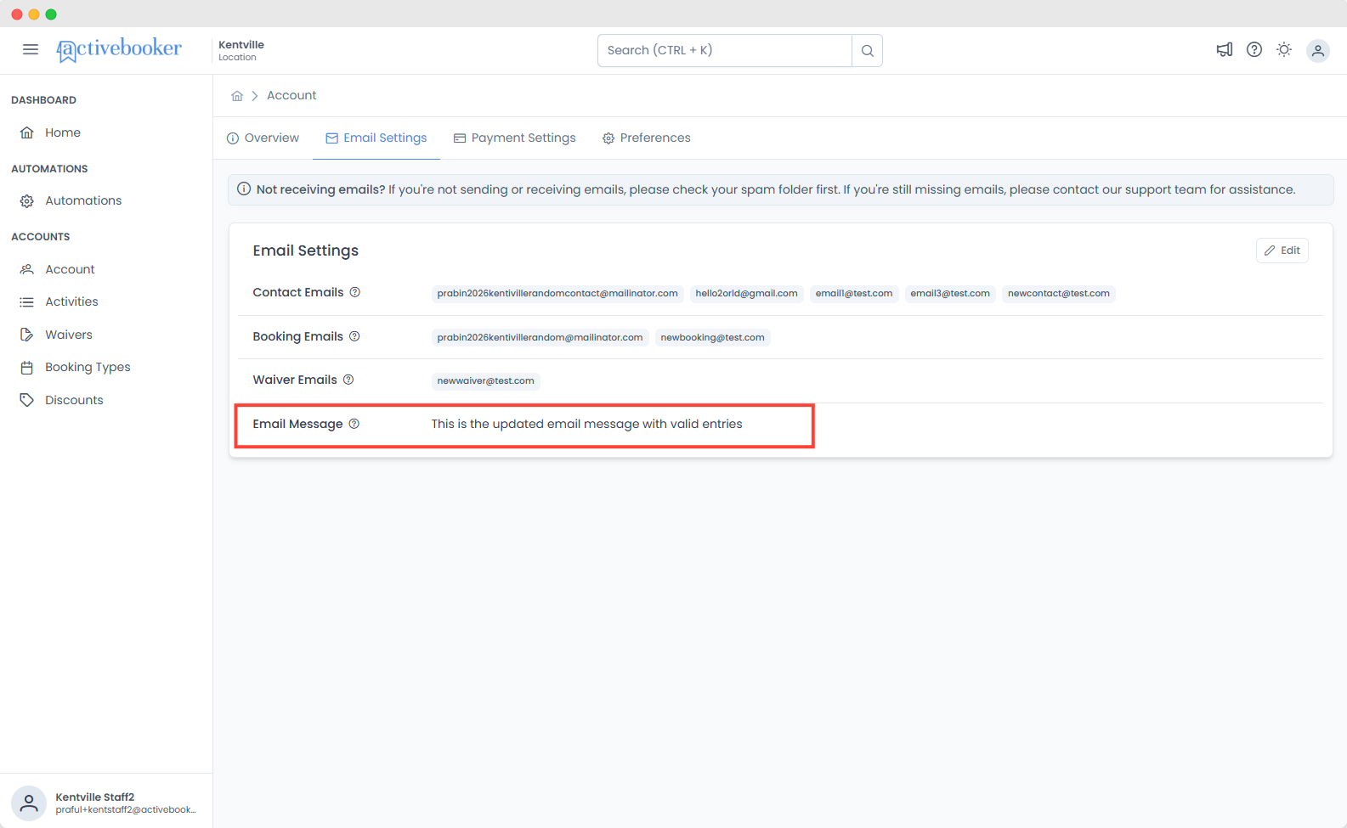Open Discounts in the sidebar
This screenshot has height=828, width=1347.
coord(74,400)
